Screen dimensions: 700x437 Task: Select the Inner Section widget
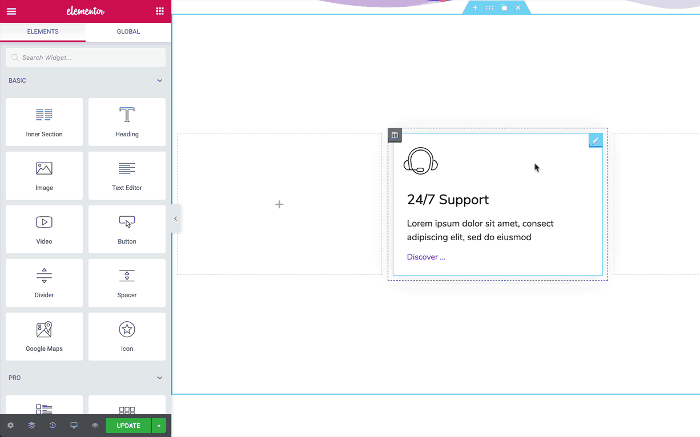pyautogui.click(x=44, y=122)
